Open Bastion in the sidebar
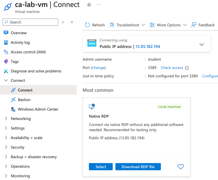This screenshot has height=180, width=218. click(x=24, y=100)
